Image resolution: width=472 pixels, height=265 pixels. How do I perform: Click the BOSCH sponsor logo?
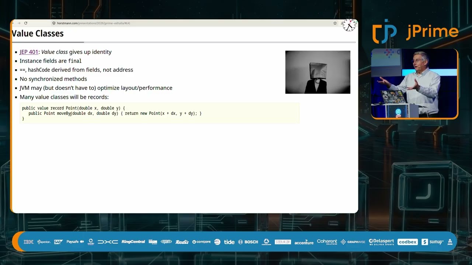point(248,242)
